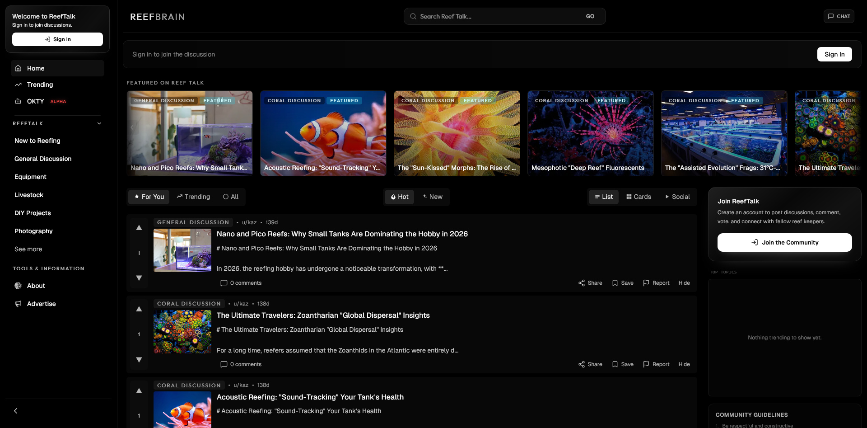This screenshot has height=428, width=867.
Task: Switch to Cards view
Action: click(x=639, y=197)
